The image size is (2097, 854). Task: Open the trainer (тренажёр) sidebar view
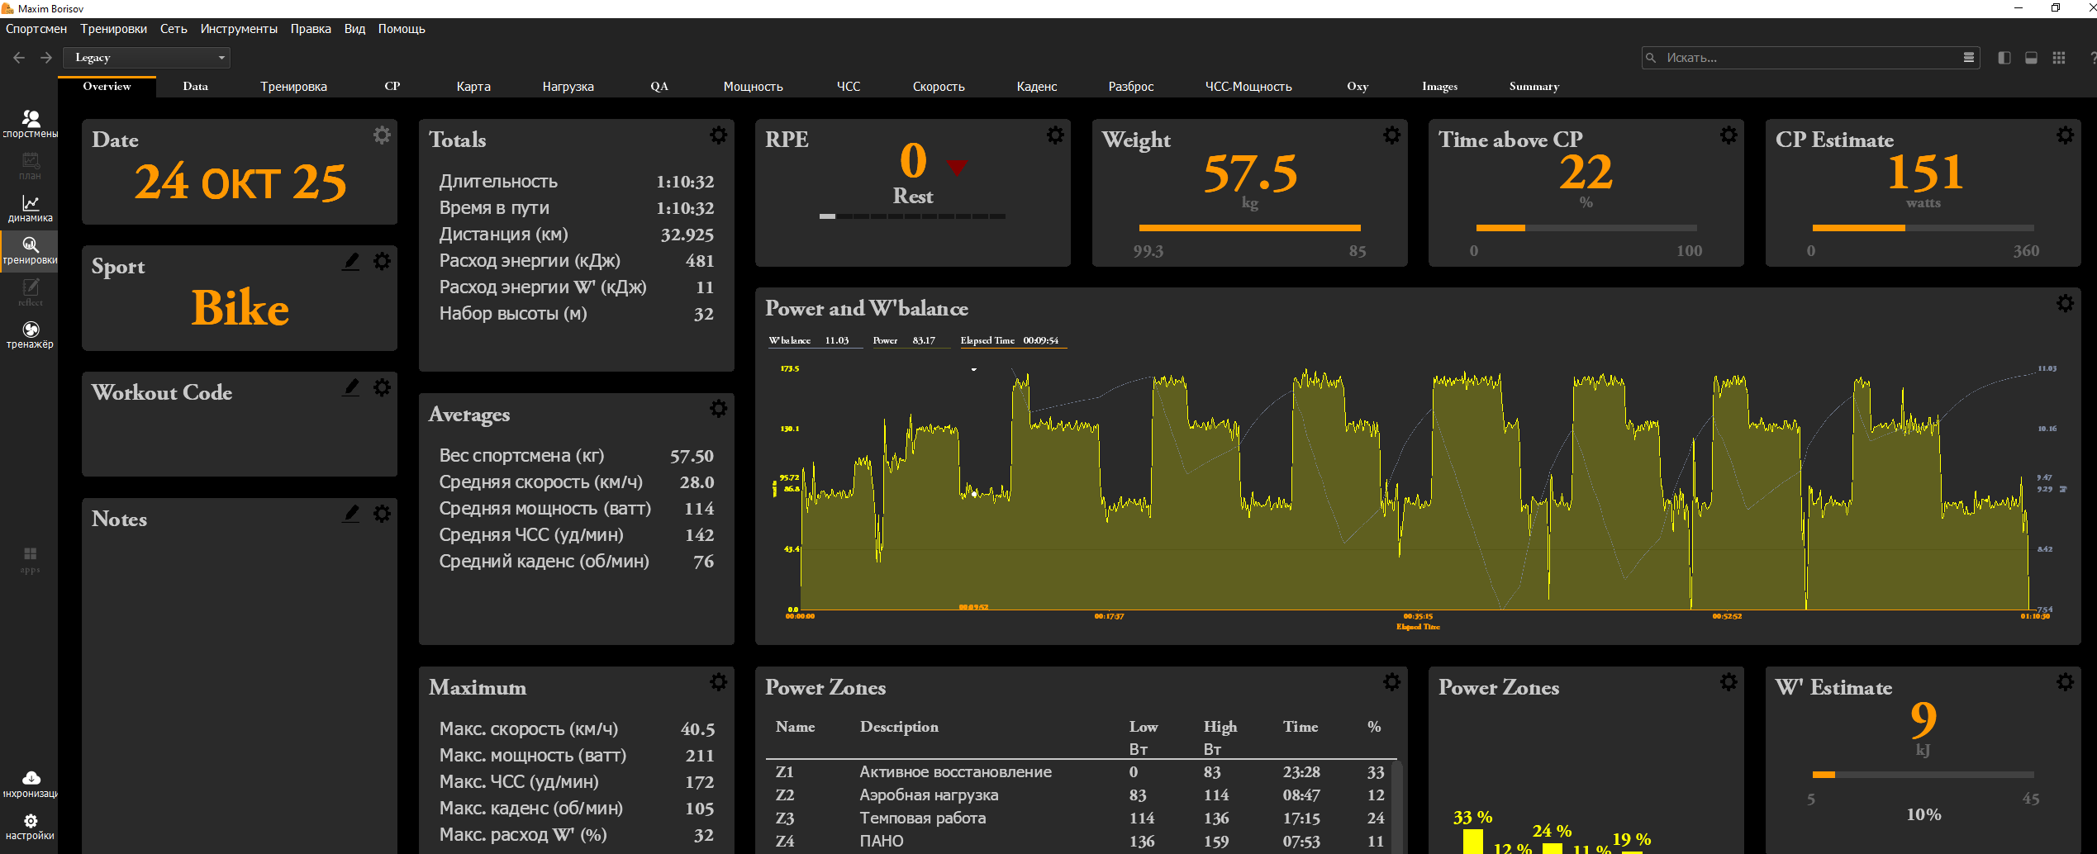pos(30,334)
